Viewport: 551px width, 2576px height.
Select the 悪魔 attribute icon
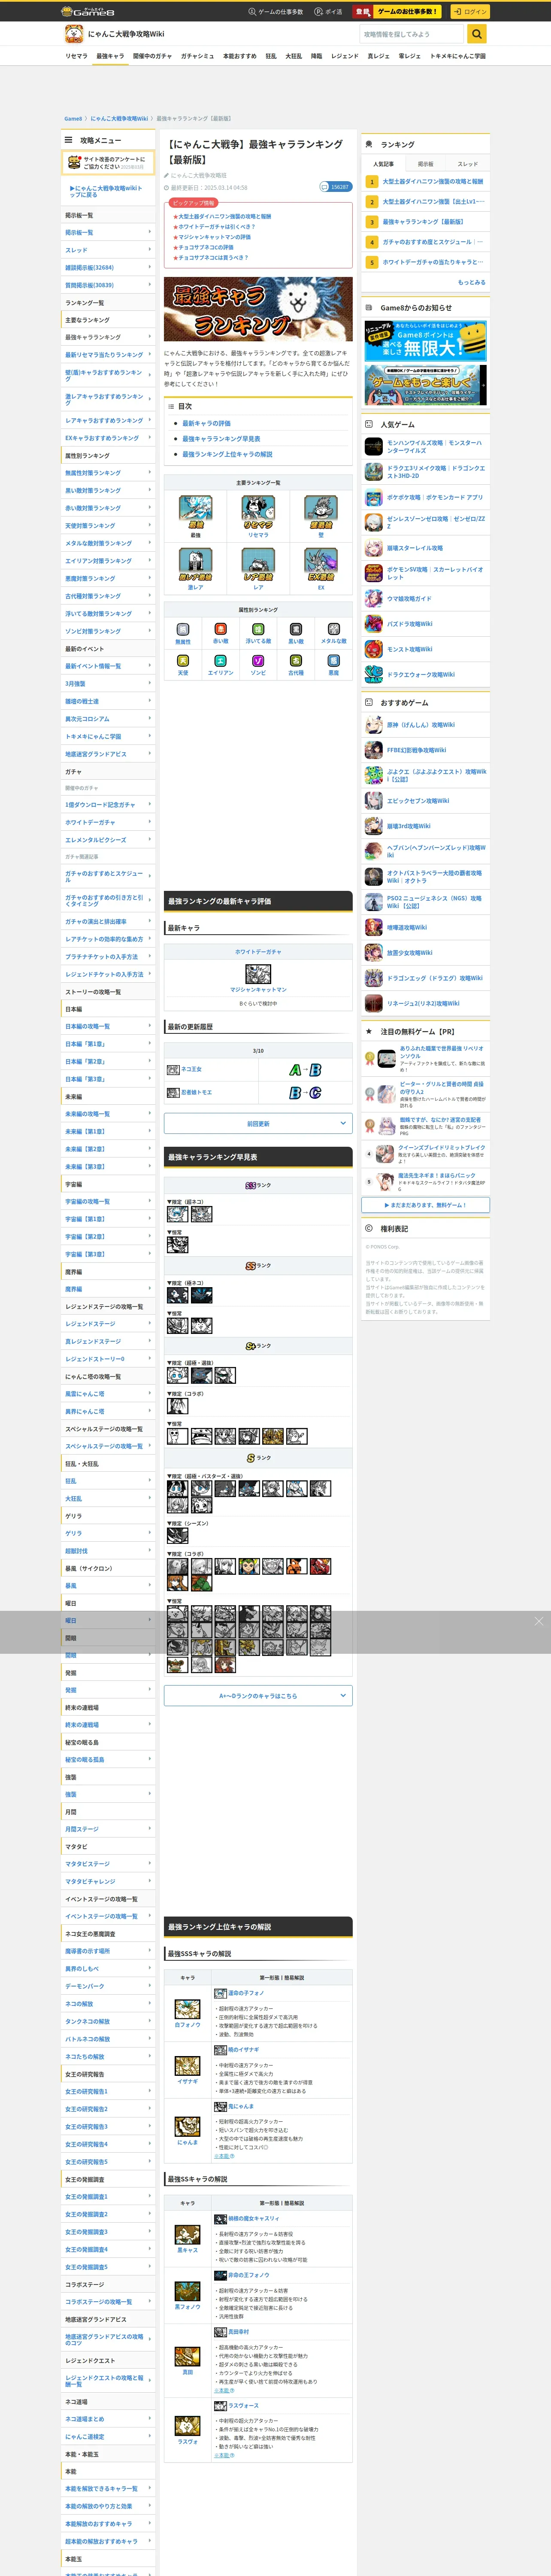[x=333, y=661]
